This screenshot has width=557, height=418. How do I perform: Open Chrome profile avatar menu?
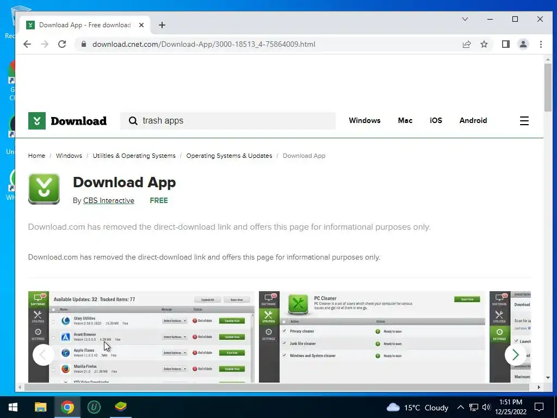[523, 44]
